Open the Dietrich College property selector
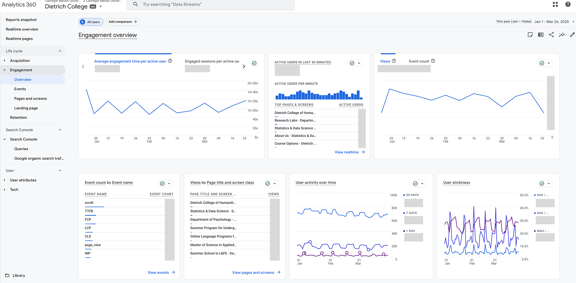 (73, 7)
